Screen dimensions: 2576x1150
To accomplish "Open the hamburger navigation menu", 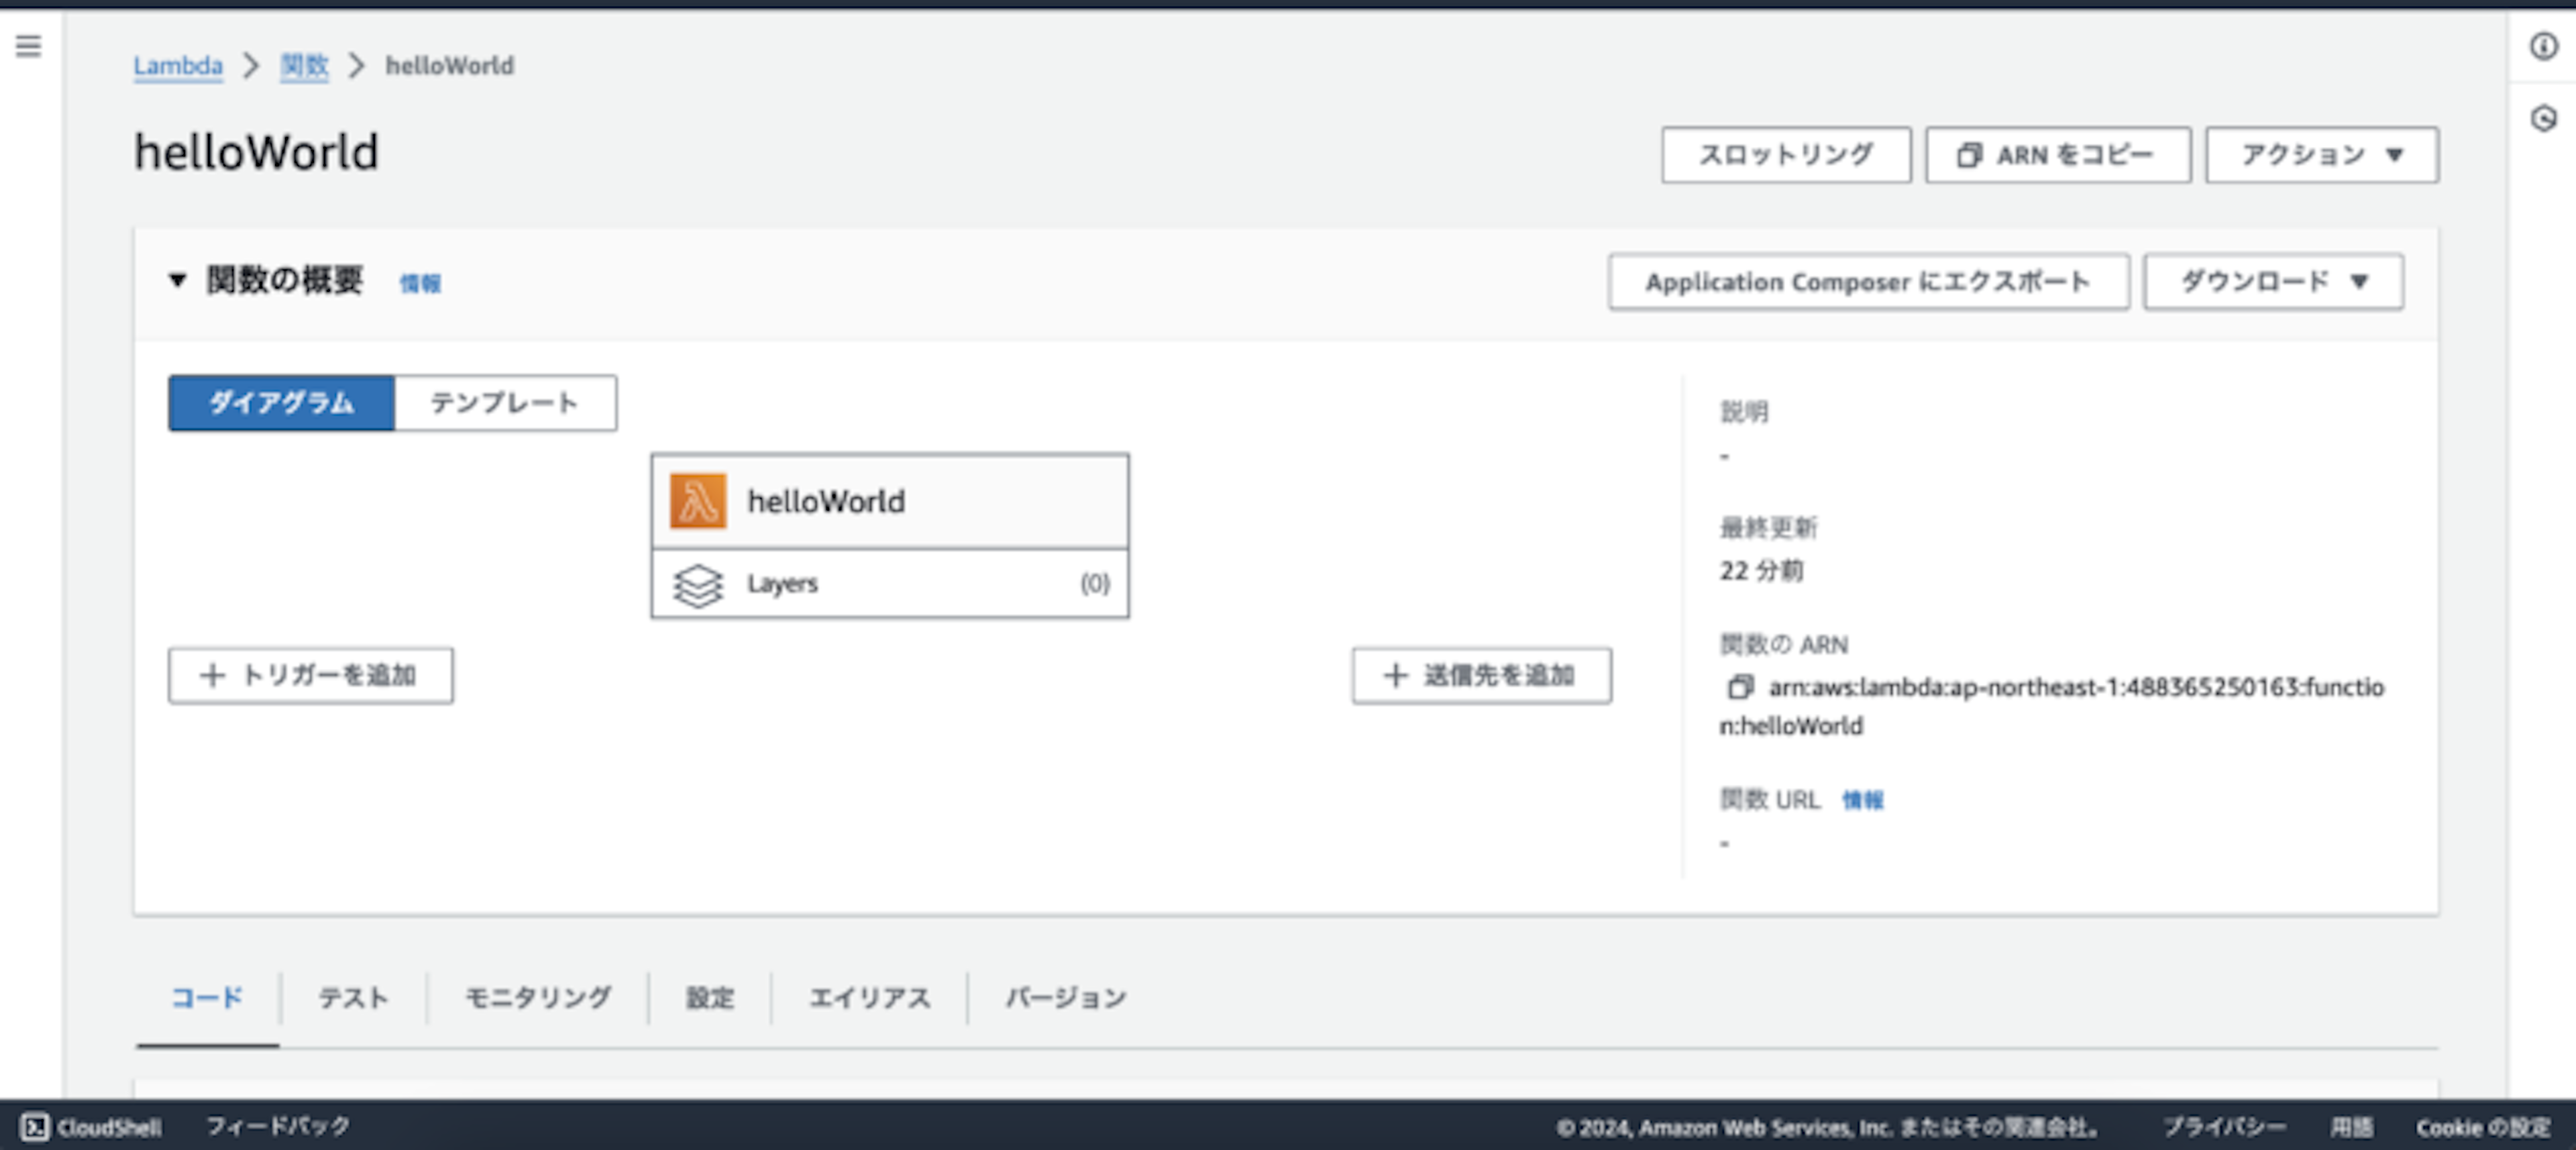I will 29,46.
